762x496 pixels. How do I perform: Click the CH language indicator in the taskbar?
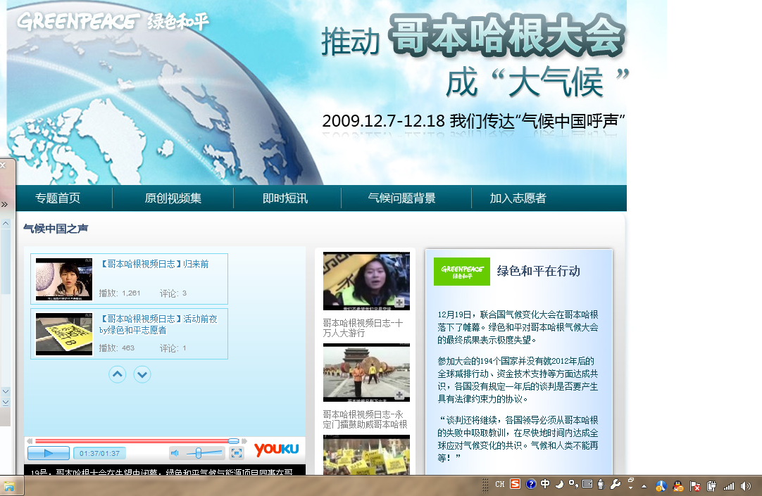pyautogui.click(x=499, y=484)
